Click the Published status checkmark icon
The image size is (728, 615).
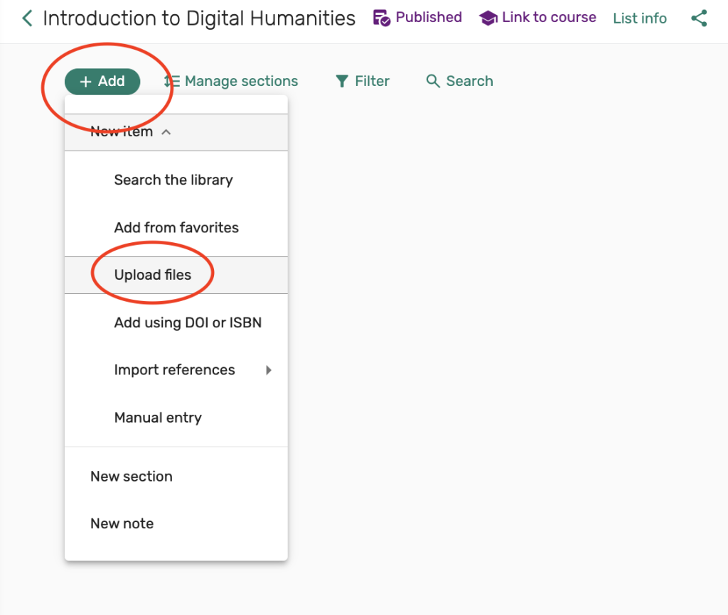point(382,18)
